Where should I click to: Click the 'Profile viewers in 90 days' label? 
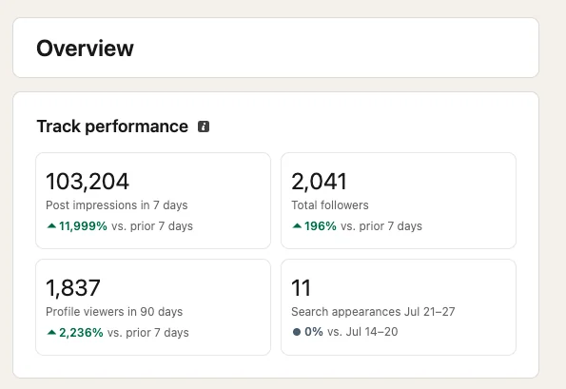[114, 312]
